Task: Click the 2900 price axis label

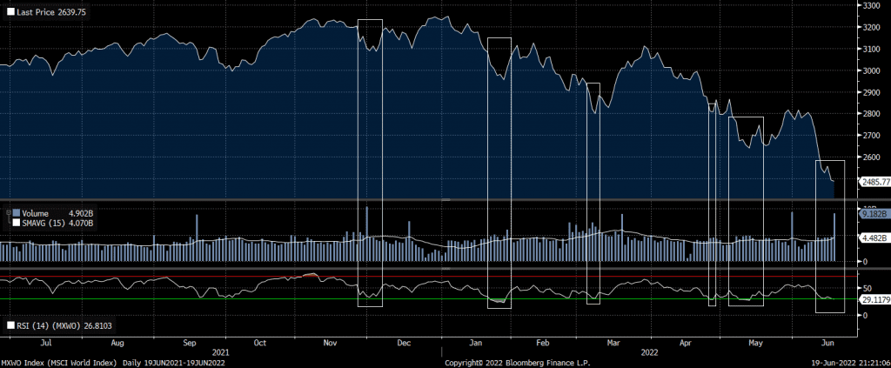Action: [x=872, y=92]
